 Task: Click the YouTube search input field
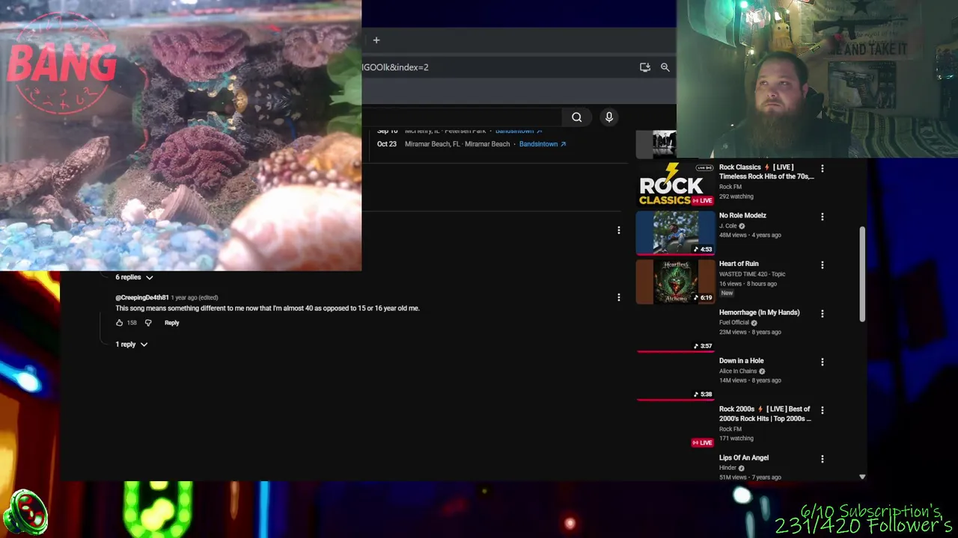click(x=462, y=117)
